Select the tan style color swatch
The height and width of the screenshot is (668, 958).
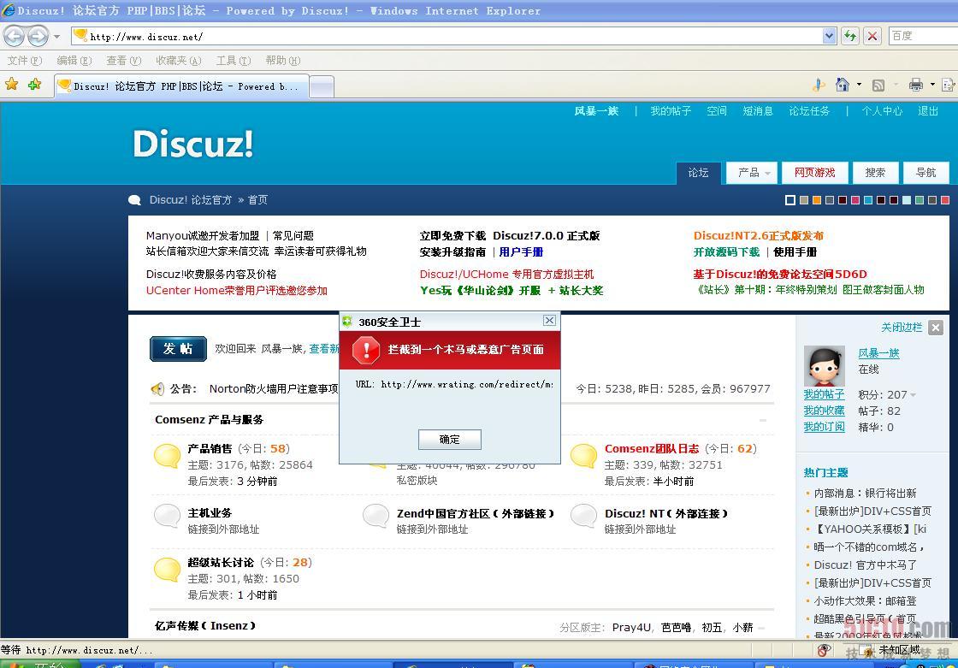pyautogui.click(x=803, y=200)
